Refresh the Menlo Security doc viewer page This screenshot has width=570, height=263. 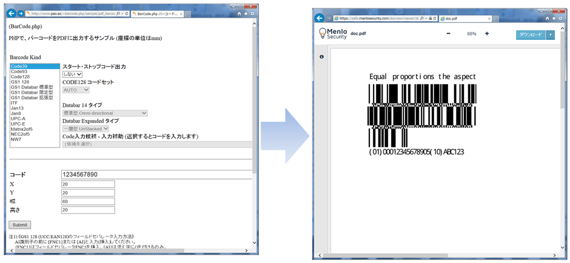click(x=435, y=18)
